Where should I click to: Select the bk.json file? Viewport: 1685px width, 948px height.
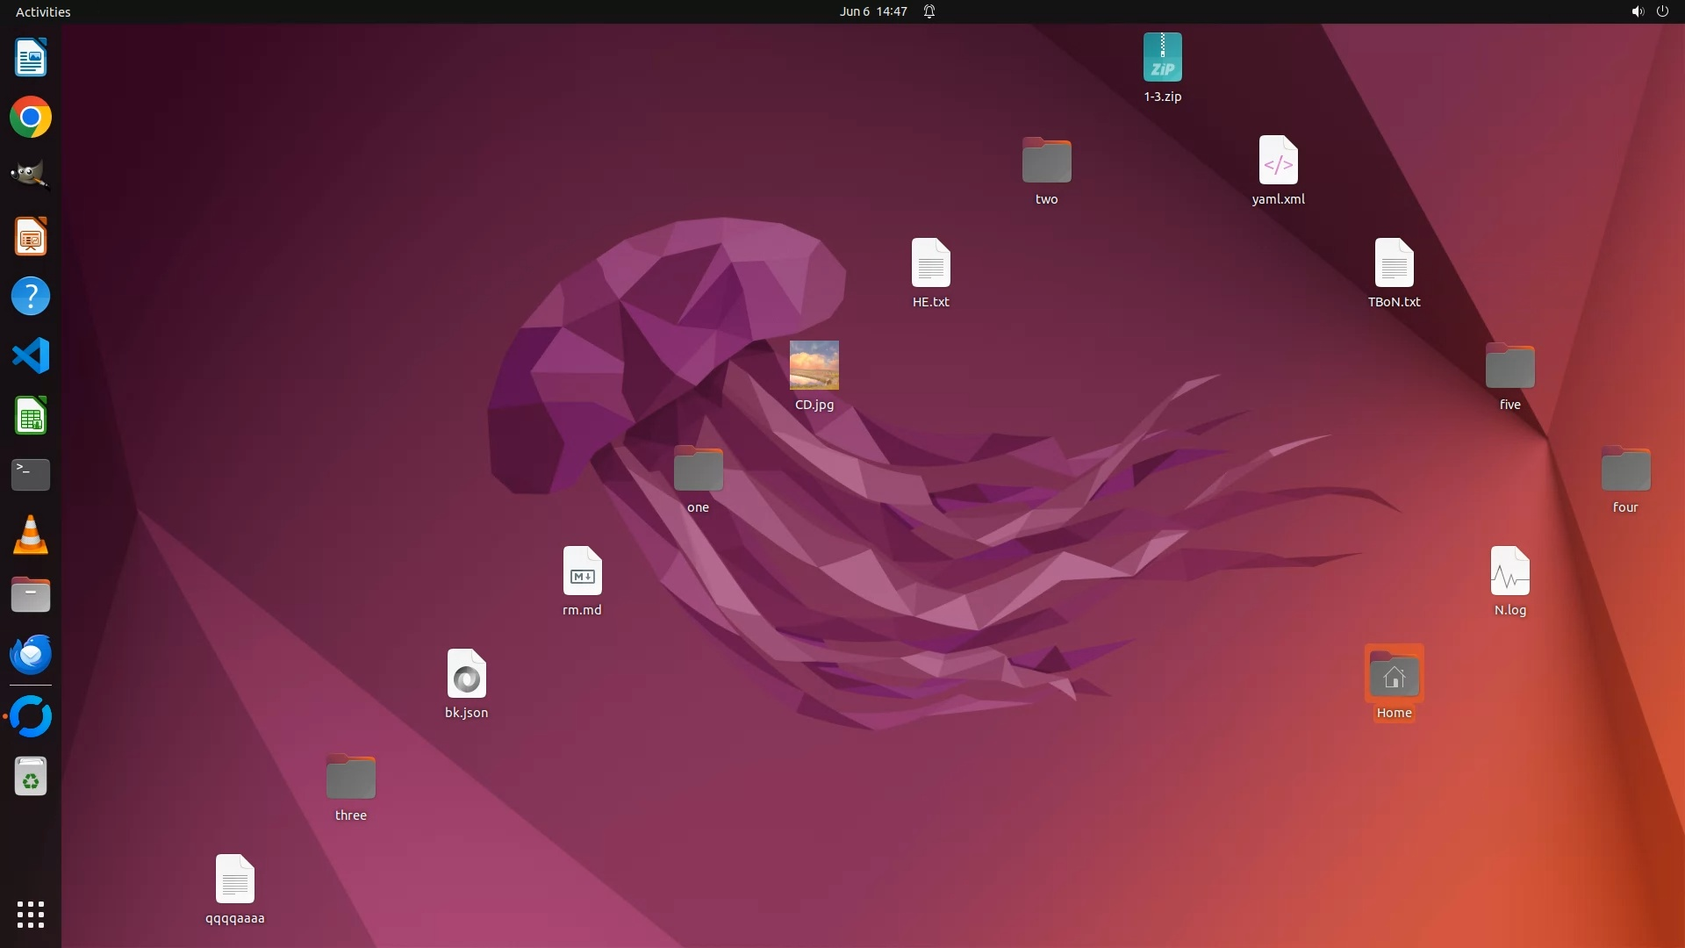tap(466, 675)
